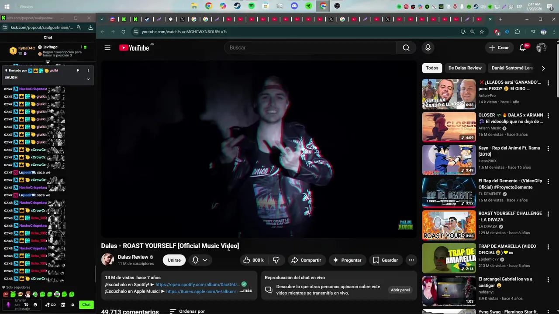Open File Explorer folder in taskbar
Screen dimensions: 559x314
194,6
